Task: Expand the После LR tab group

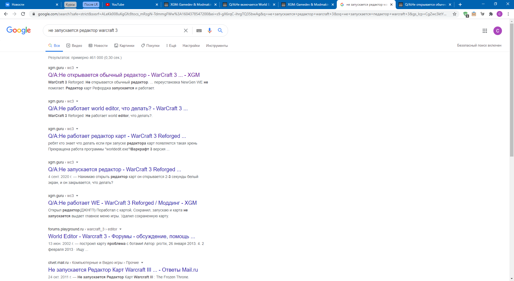Action: (91, 5)
